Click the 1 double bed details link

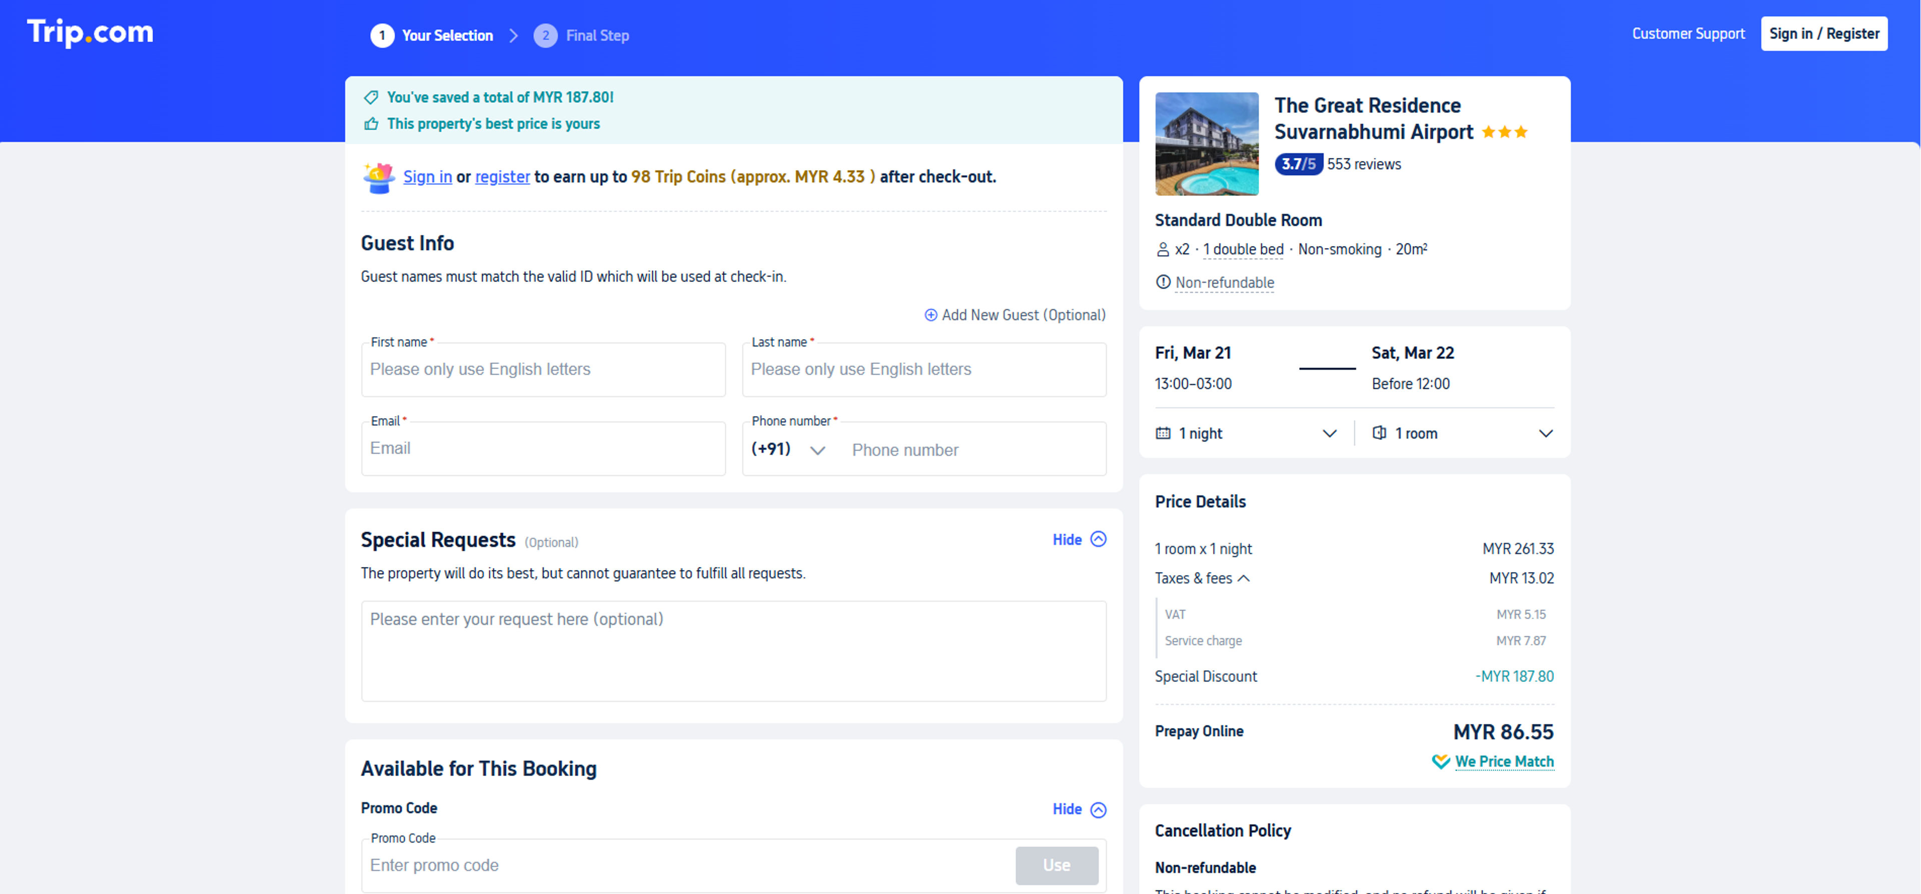pyautogui.click(x=1243, y=250)
